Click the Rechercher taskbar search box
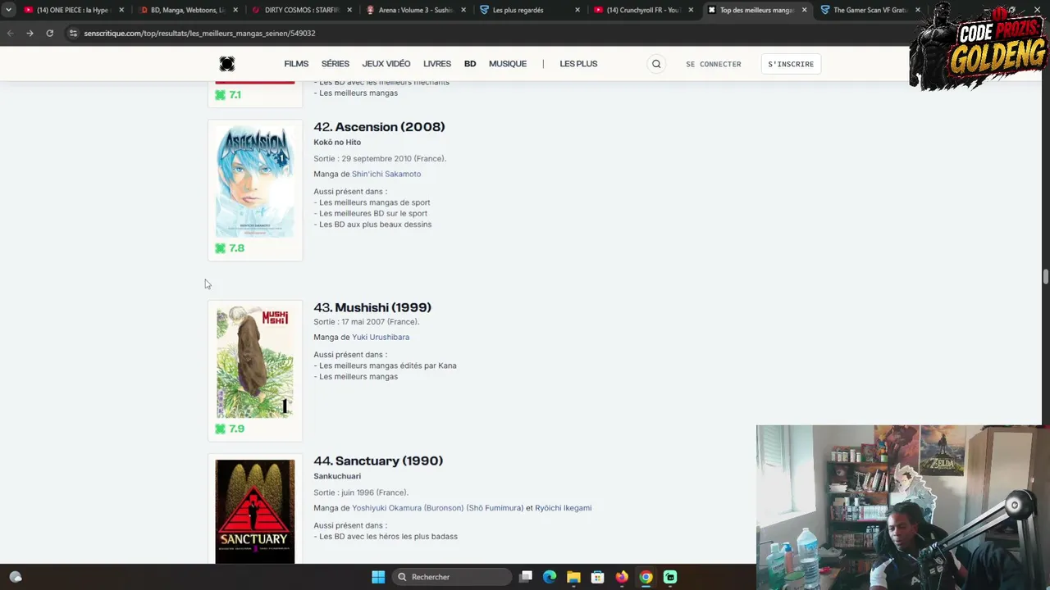The image size is (1050, 590). coord(451,577)
